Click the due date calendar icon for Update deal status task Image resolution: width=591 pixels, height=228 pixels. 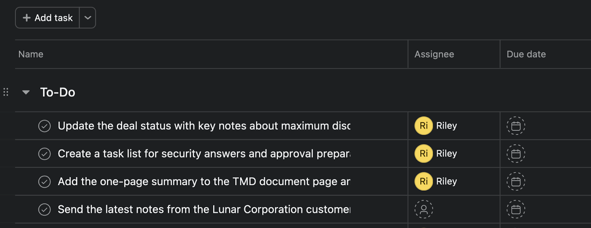[516, 126]
